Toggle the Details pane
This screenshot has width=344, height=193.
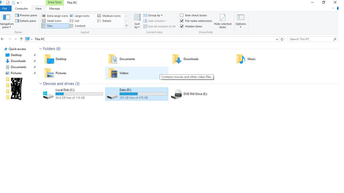pos(25,21)
